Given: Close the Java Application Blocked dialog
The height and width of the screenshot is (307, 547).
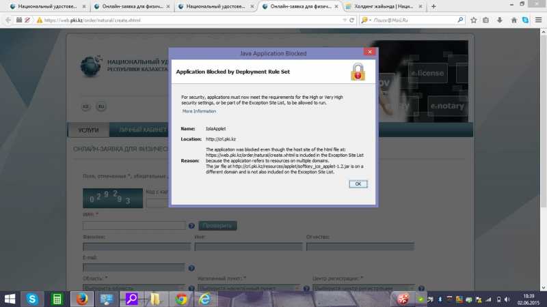Looking at the screenshot, I should tap(369, 52).
